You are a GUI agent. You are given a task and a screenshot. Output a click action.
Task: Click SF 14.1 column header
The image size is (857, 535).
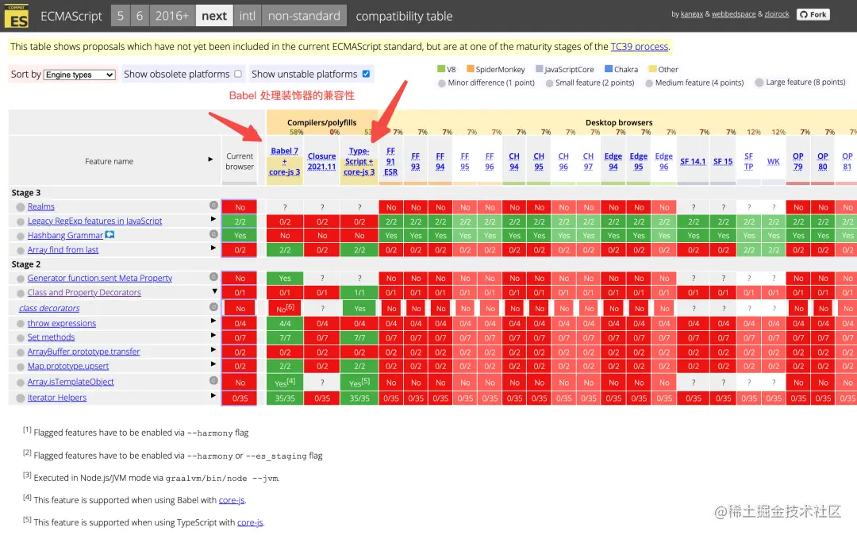693,161
